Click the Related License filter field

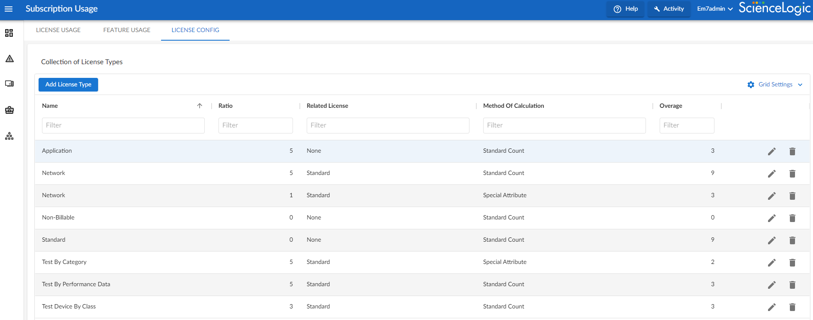click(388, 125)
